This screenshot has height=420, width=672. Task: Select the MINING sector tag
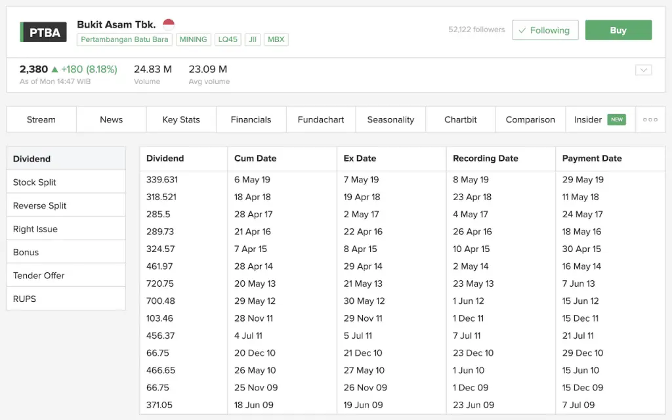[193, 39]
